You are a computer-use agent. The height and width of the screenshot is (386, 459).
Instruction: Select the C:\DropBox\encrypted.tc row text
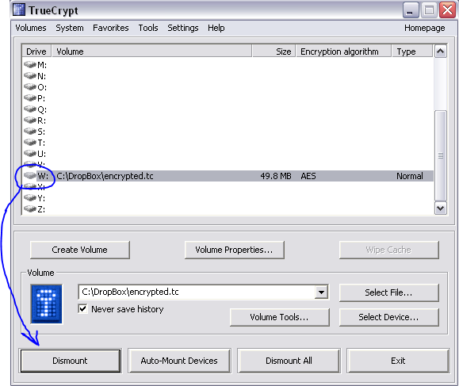[105, 176]
